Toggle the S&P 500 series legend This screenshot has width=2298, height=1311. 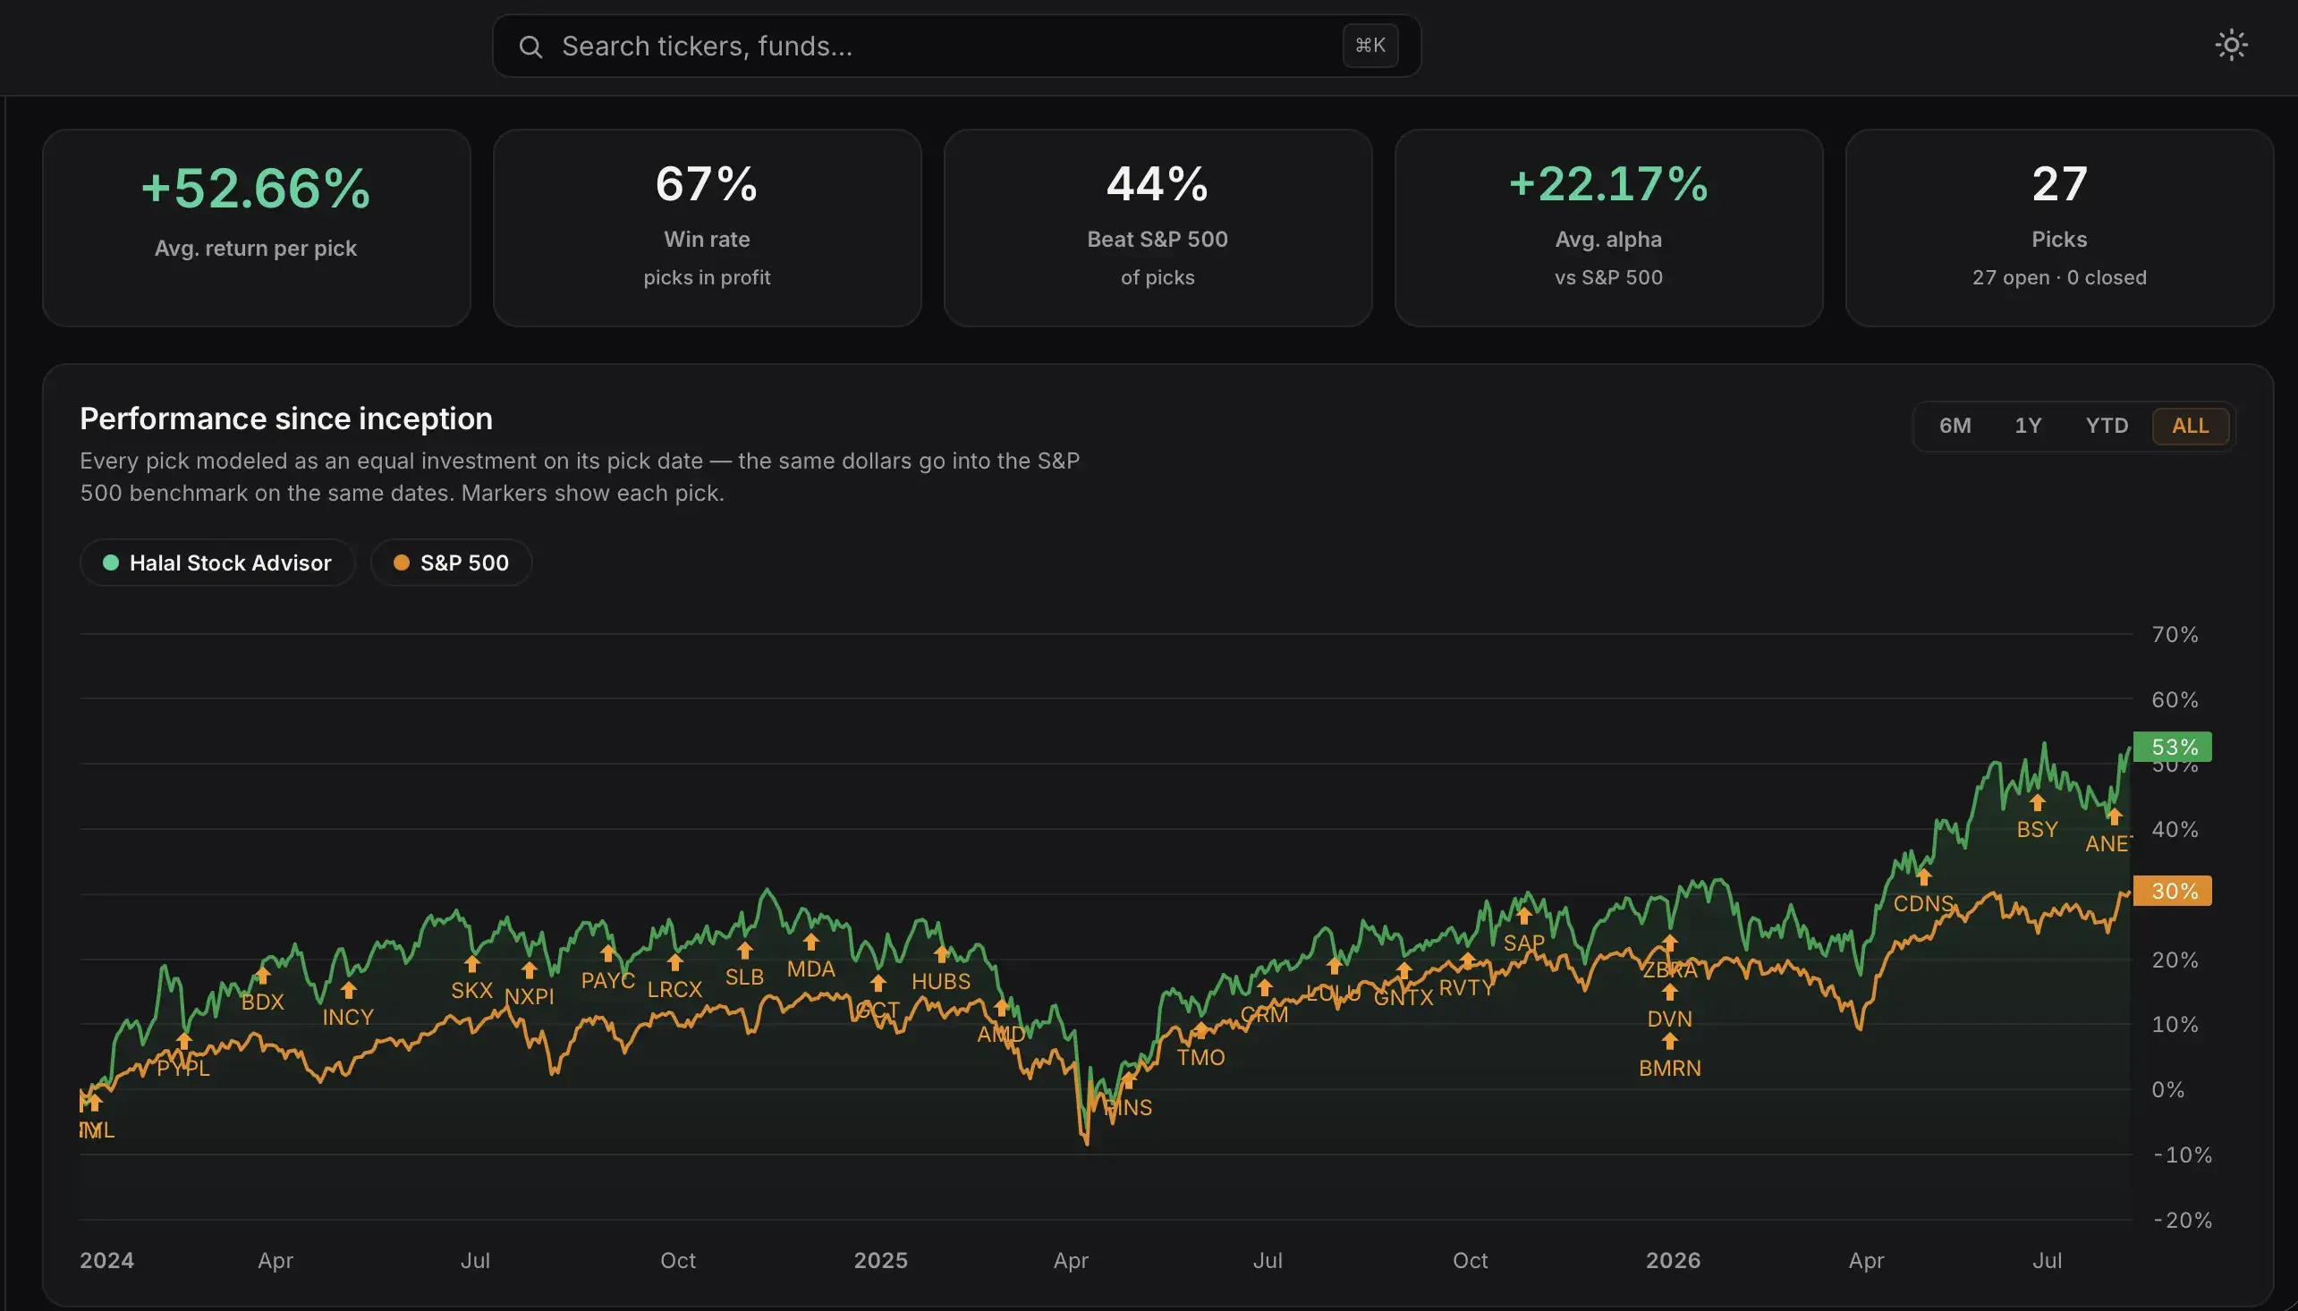tap(451, 562)
